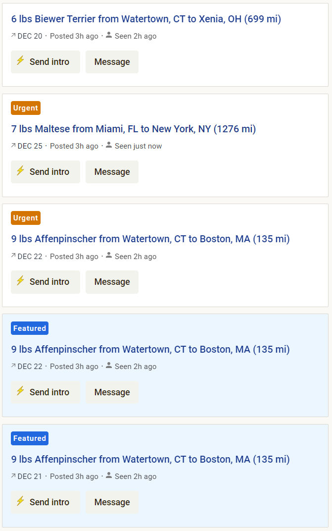Click arrow icon next to DEC 21
Viewport: 332px width, 531px height.
[13, 476]
